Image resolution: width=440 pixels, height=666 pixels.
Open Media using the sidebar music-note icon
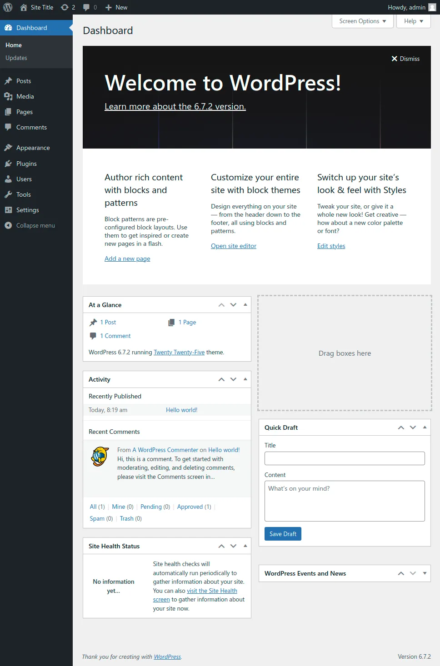[x=9, y=96]
